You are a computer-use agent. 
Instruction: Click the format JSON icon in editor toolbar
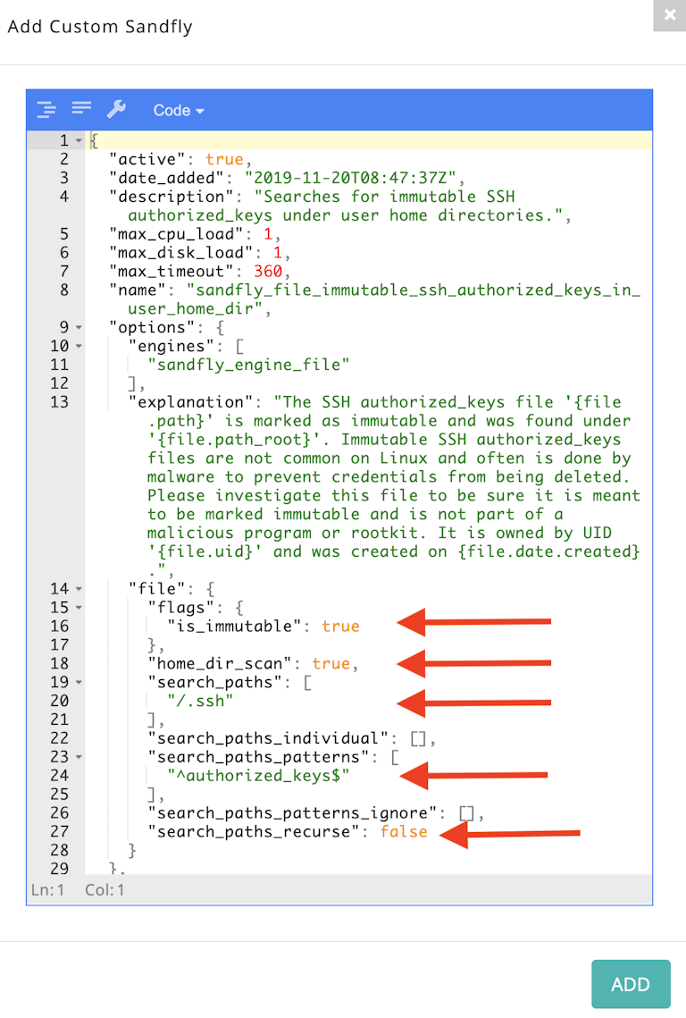(46, 110)
